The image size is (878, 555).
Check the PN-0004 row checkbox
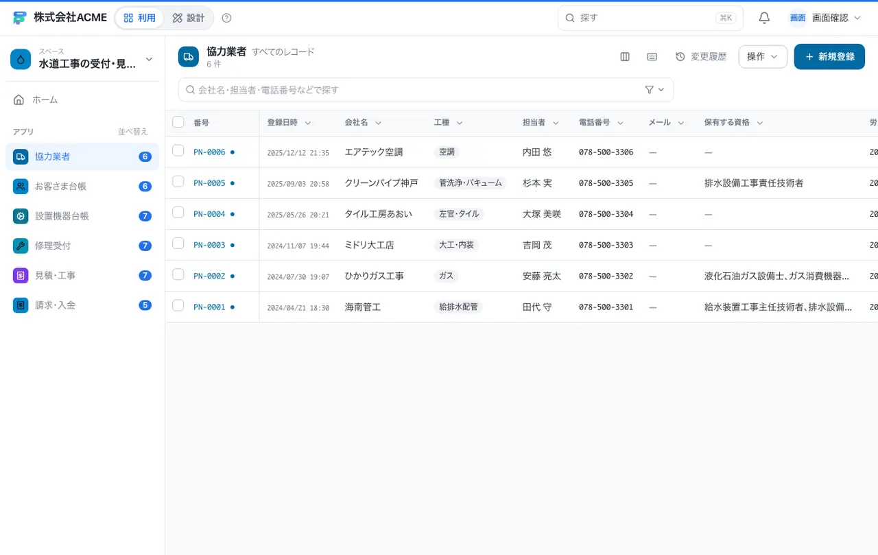point(178,212)
